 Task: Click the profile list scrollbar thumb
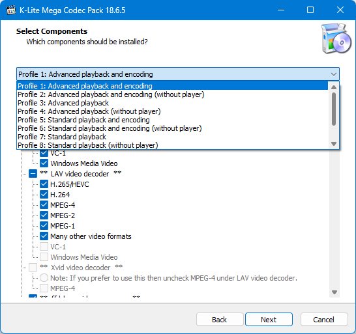334,109
